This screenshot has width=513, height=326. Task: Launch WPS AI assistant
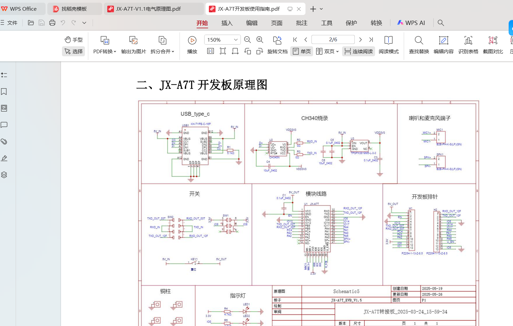[x=411, y=23]
